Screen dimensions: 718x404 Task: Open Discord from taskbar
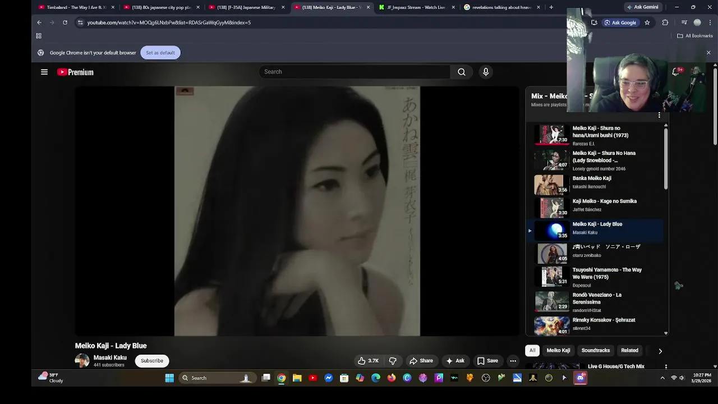pos(581,378)
